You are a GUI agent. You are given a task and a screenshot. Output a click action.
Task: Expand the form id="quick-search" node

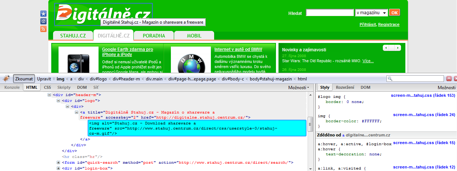(59, 163)
